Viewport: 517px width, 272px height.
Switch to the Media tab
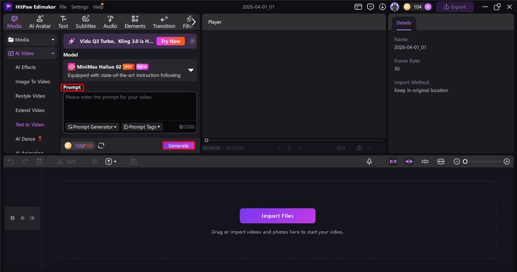click(x=14, y=22)
